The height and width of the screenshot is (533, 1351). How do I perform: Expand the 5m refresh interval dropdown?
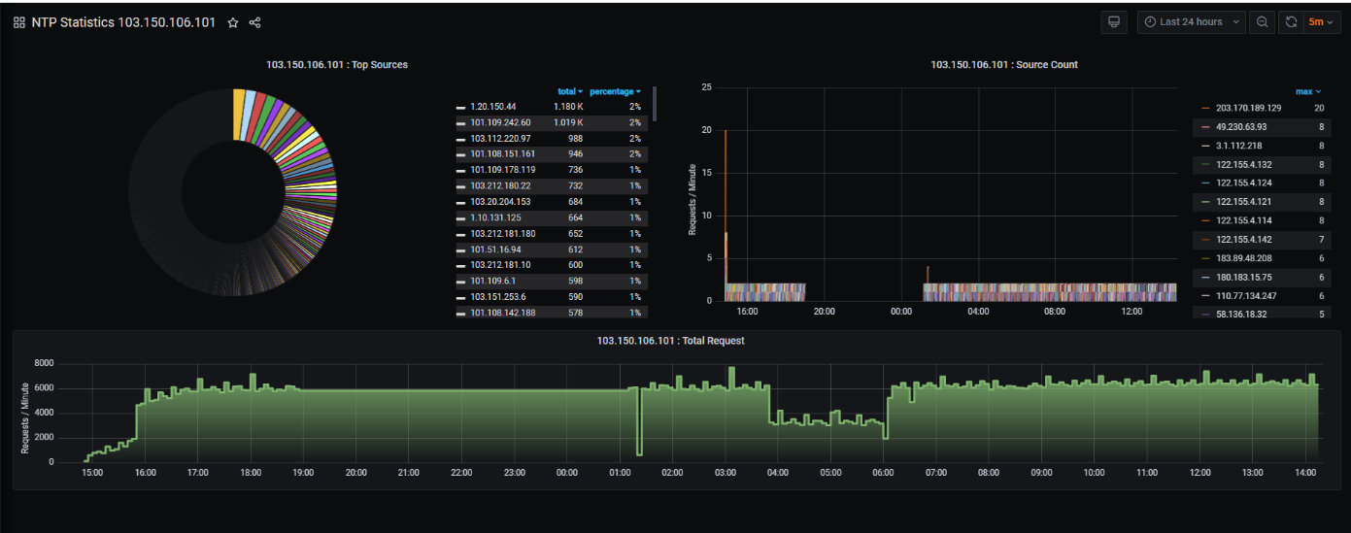point(1322,22)
